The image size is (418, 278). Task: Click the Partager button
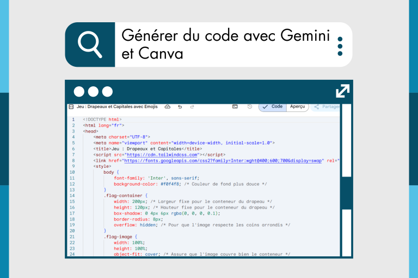(x=327, y=106)
